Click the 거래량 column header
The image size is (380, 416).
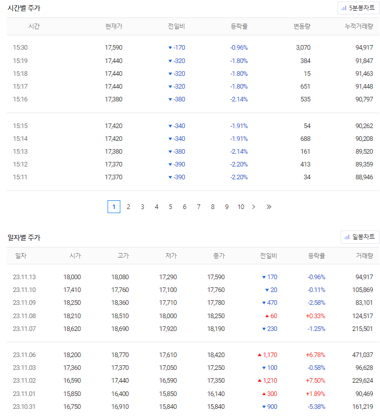pyautogui.click(x=364, y=256)
